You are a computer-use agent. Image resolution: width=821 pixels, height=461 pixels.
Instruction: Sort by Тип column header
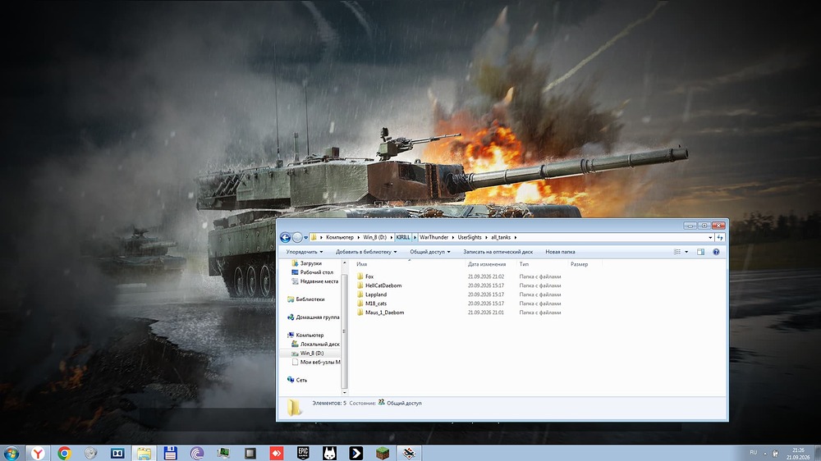pyautogui.click(x=524, y=264)
